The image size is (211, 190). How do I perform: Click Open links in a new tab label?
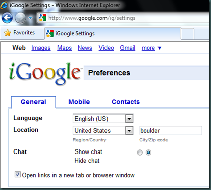pos(78,175)
